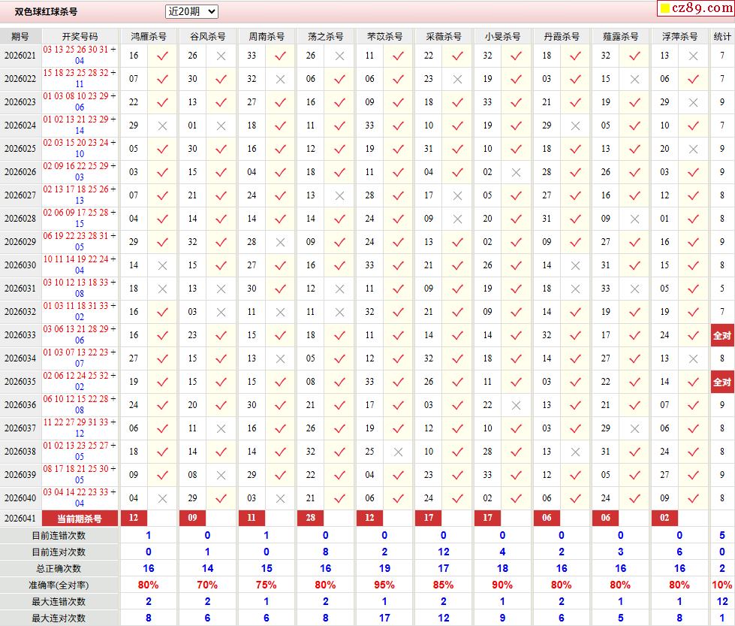The width and height of the screenshot is (735, 626).
Task: Click the checkmark for 谷风杀号 in row 2026040
Action: [x=221, y=498]
